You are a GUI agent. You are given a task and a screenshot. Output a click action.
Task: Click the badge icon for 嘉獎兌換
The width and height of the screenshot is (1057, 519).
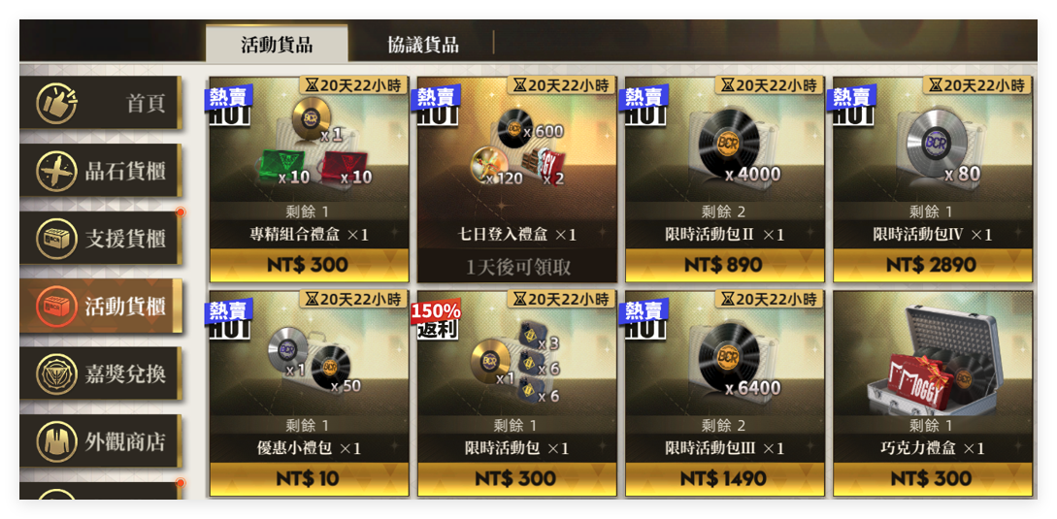(56, 374)
